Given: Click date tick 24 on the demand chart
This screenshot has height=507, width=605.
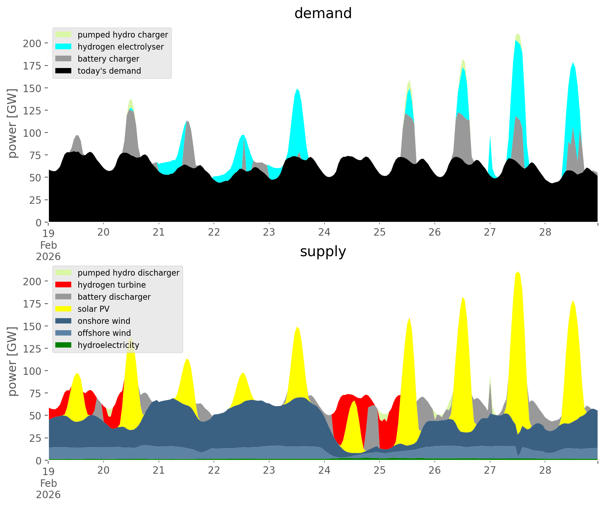Looking at the screenshot, I should point(324,232).
